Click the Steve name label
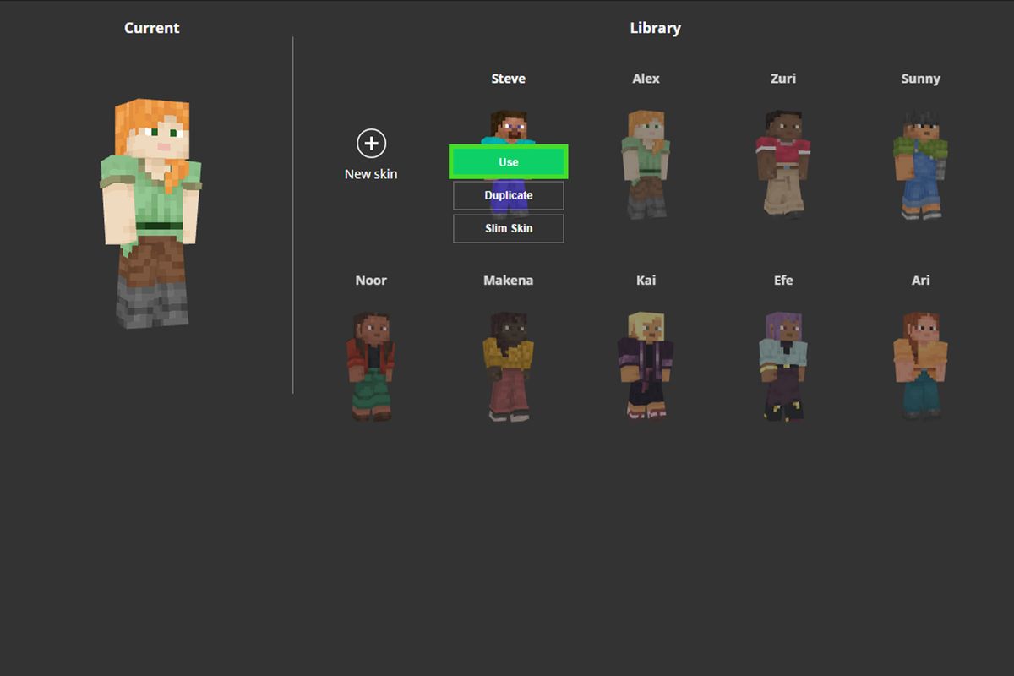1014x676 pixels. 508,78
